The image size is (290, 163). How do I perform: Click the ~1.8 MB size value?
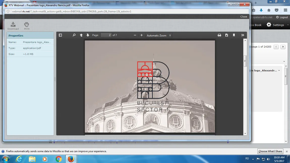point(28,54)
